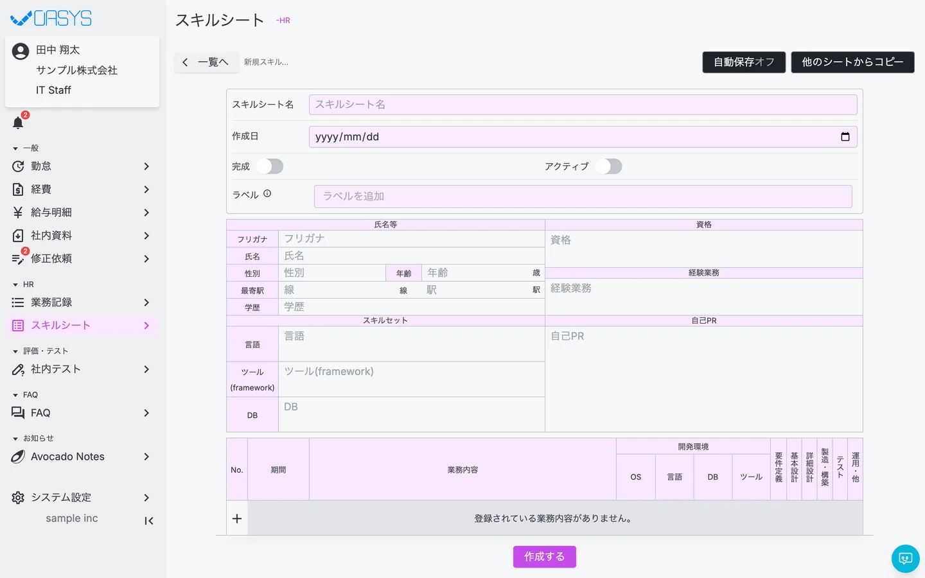Open Avocado Notes in the sidebar

pyautogui.click(x=82, y=457)
